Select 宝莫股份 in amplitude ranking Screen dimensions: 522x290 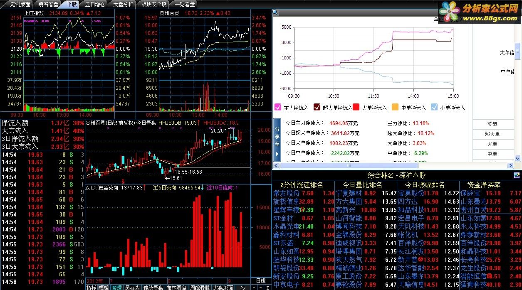point(411,193)
